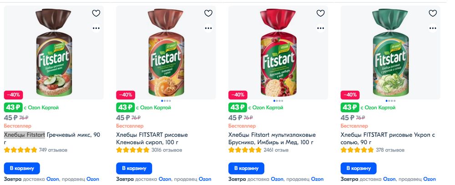Show more options for Укроп с солью product
This screenshot has width=455, height=185.
tap(433, 28)
